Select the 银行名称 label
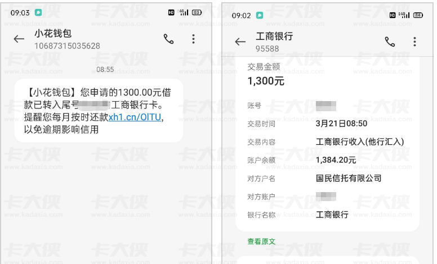Image resolution: width=437 pixels, height=264 pixels. (261, 215)
